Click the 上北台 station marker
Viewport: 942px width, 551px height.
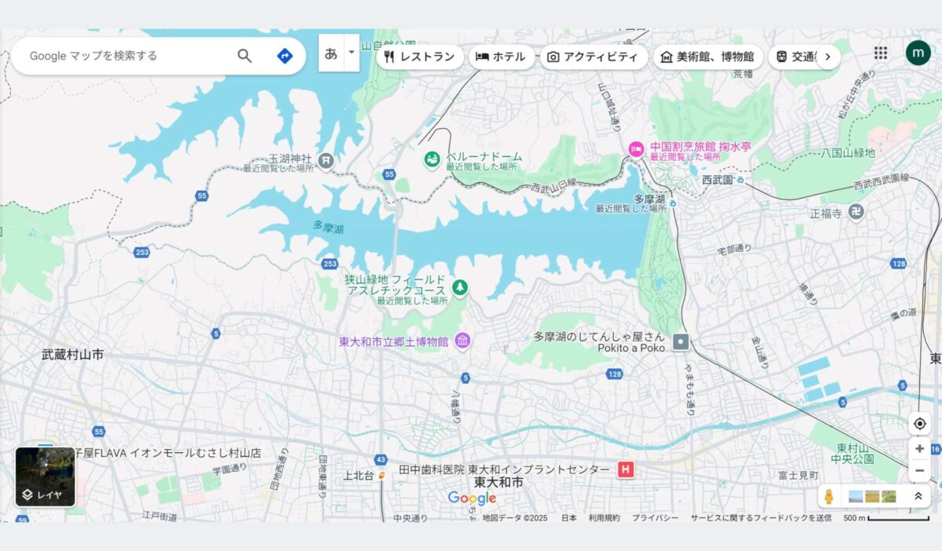382,475
